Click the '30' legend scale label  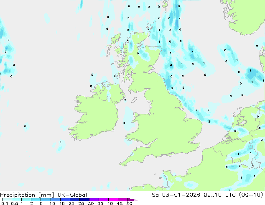click(91, 203)
